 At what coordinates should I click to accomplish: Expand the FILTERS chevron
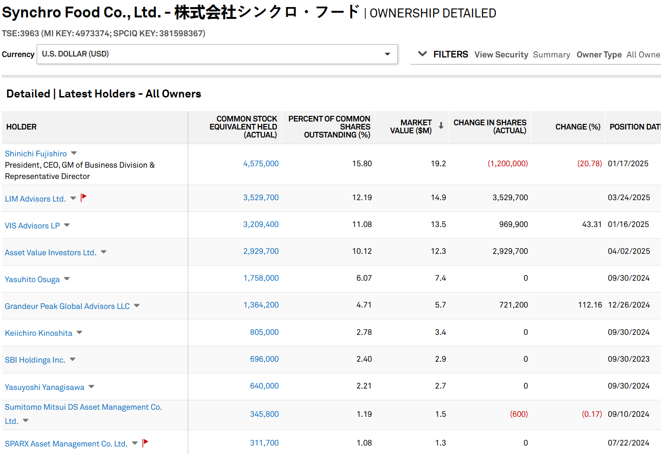click(422, 54)
